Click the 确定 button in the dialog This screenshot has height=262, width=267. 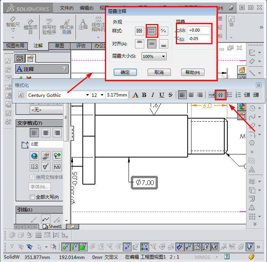[x=125, y=72]
